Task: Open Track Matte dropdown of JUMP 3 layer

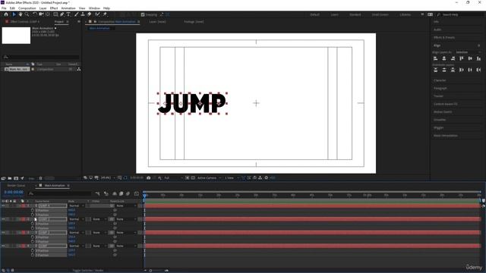Action: [99, 219]
